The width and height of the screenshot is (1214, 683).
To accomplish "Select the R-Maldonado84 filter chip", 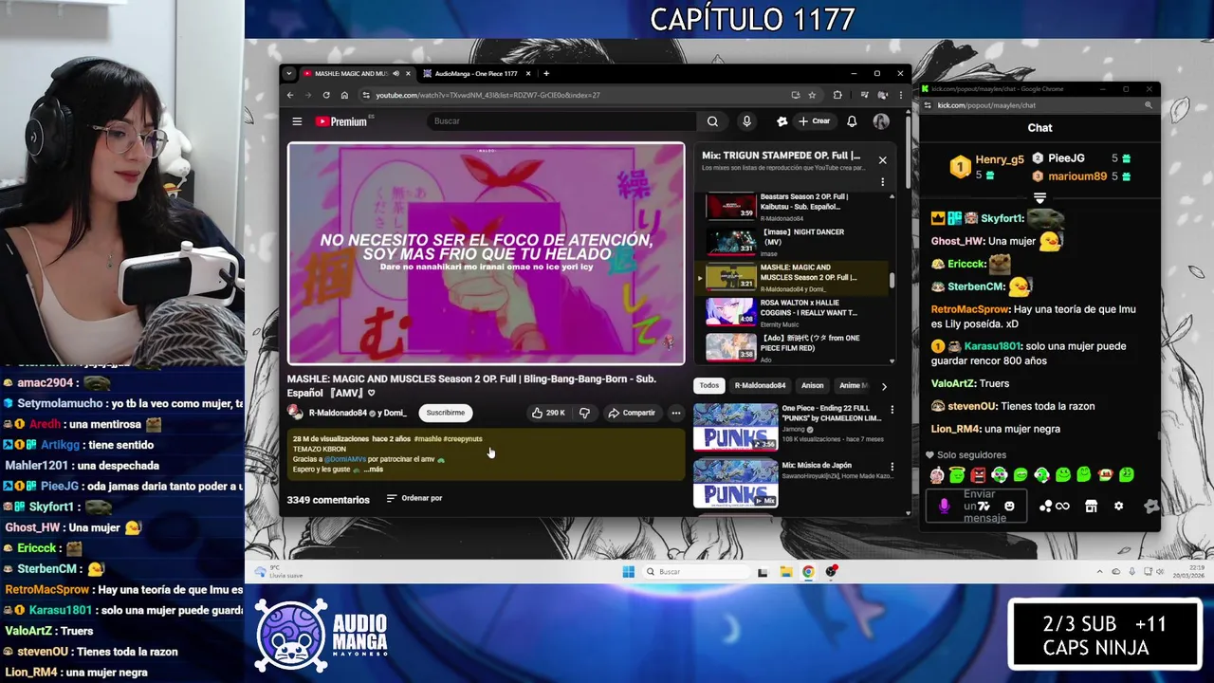I will coord(760,385).
